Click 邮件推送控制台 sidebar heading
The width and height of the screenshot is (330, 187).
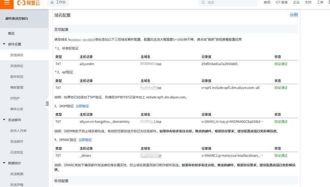coord(17,18)
